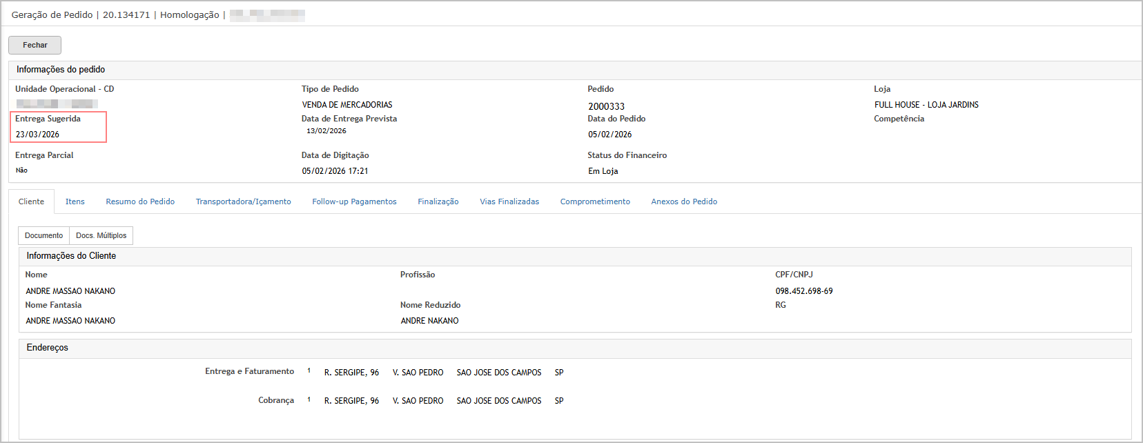Click the Documento sub-tab
This screenshot has width=1143, height=443.
pyautogui.click(x=43, y=236)
